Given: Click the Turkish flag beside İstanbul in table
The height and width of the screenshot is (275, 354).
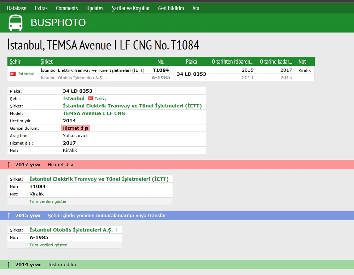Looking at the screenshot, I should point(13,74).
